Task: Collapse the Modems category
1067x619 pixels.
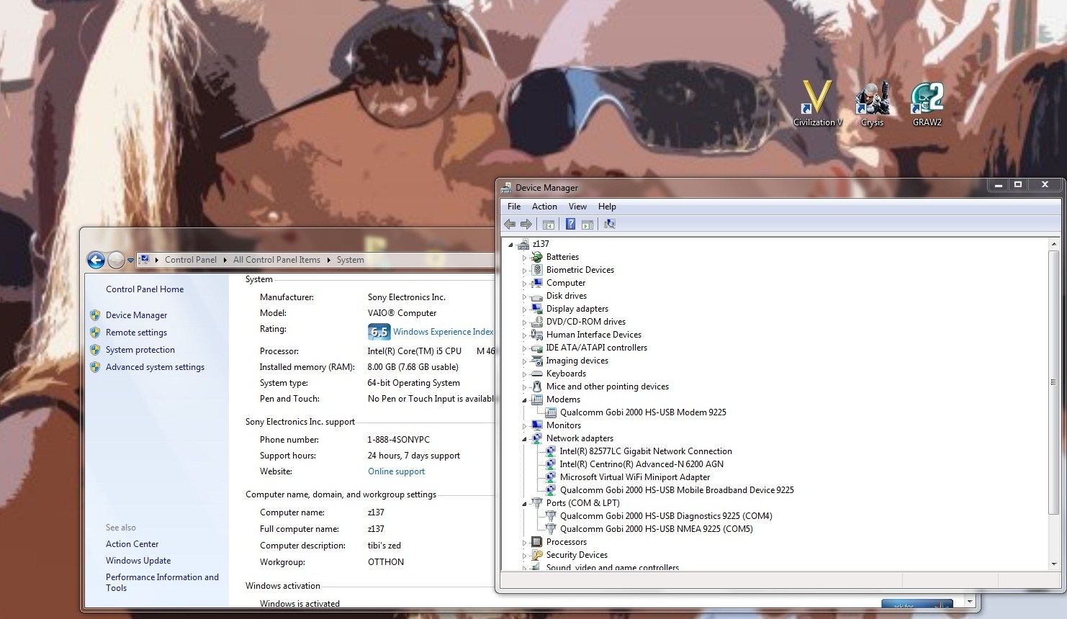Action: click(524, 400)
